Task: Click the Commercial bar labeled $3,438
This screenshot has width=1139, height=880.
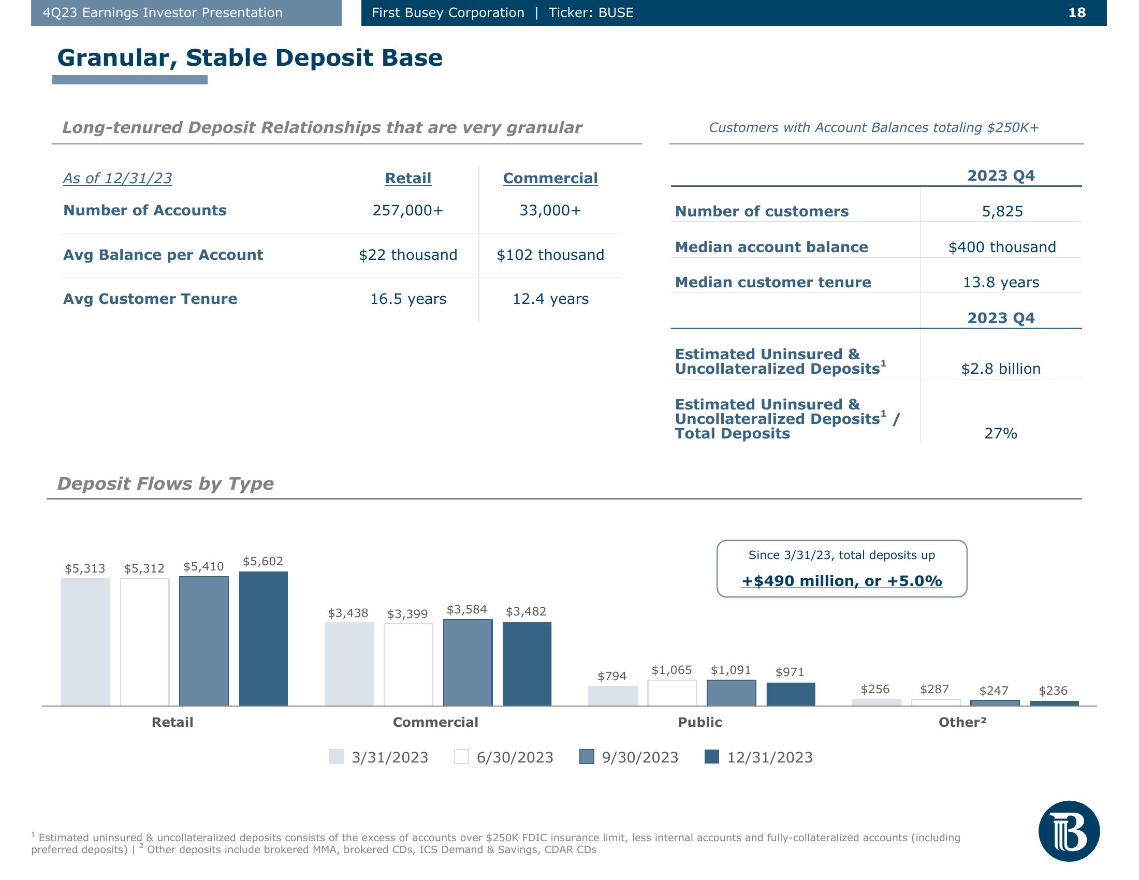Action: (349, 664)
